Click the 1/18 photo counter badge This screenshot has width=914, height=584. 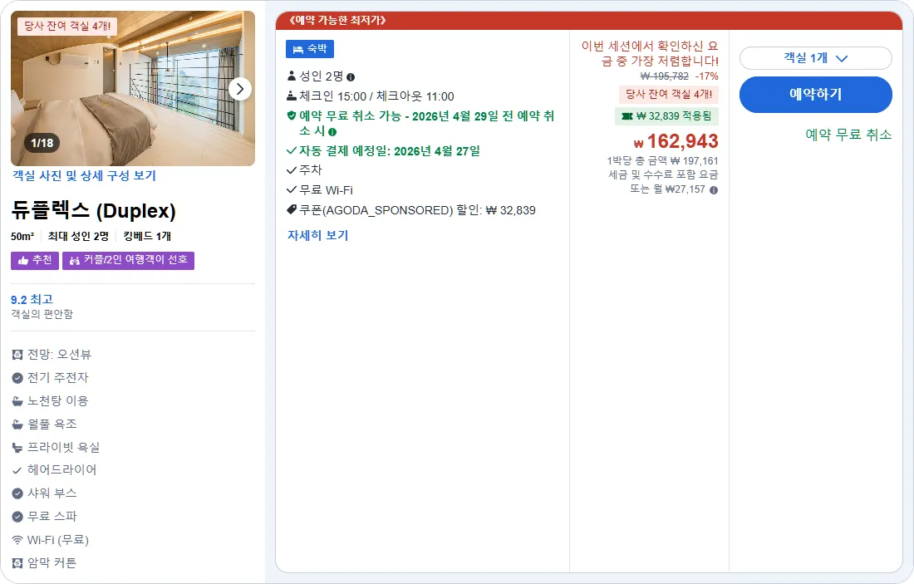(42, 143)
